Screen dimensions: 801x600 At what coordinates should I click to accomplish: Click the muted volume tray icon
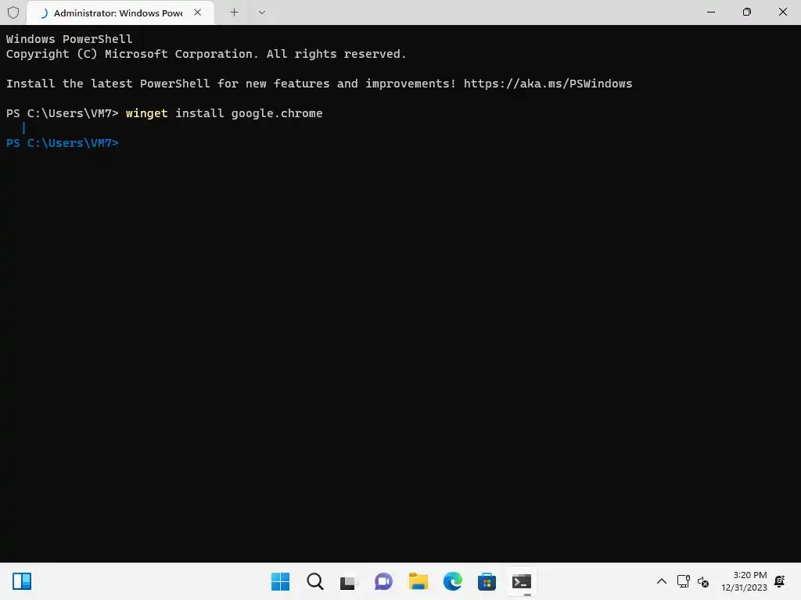tap(703, 581)
